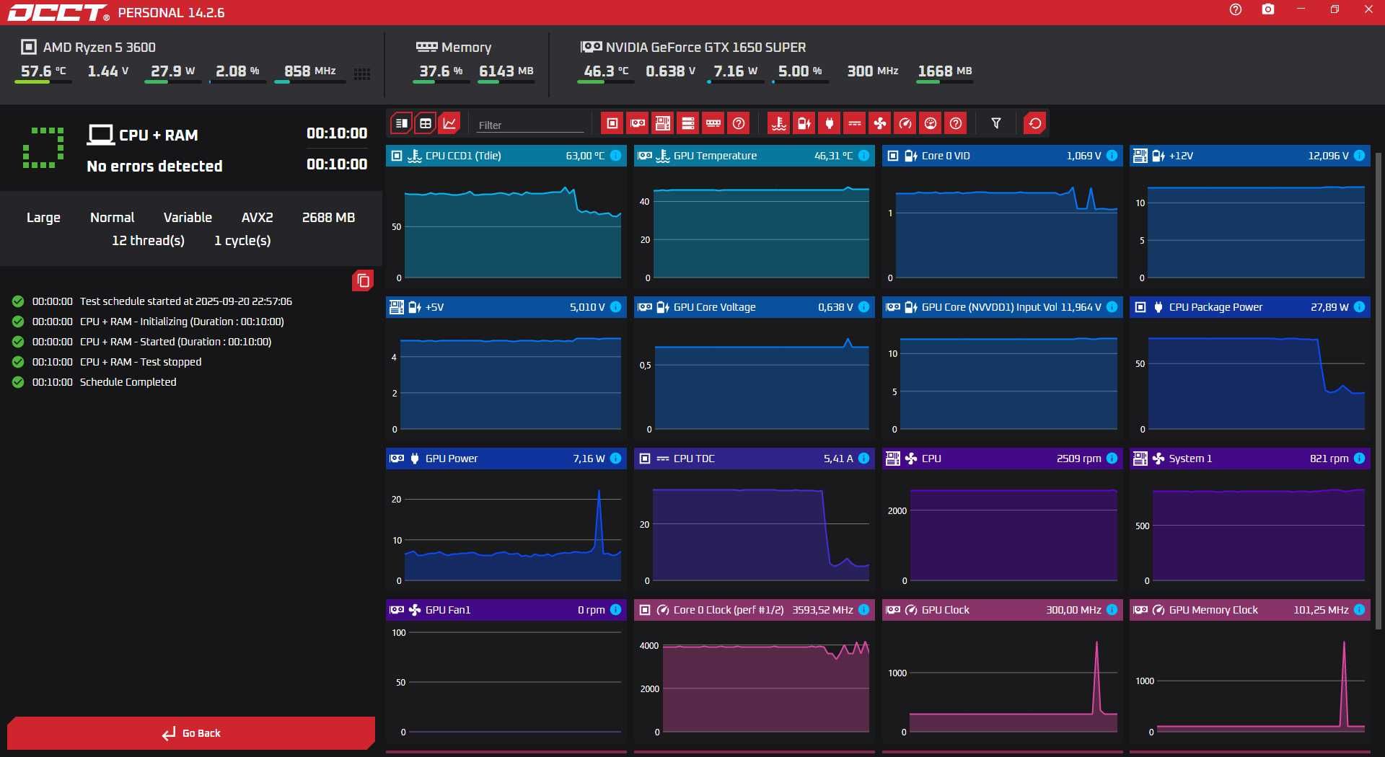Screen dimensions: 1385x757
Task: Toggle storage sensors filter
Action: click(x=688, y=123)
